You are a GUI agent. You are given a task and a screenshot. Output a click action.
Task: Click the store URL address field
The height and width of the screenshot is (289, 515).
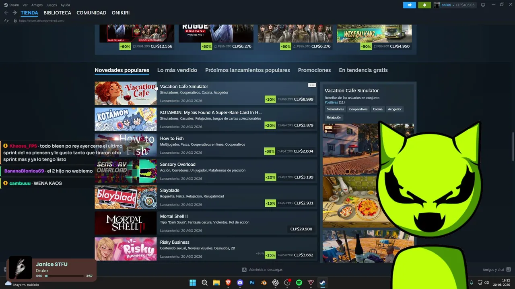[x=41, y=20]
